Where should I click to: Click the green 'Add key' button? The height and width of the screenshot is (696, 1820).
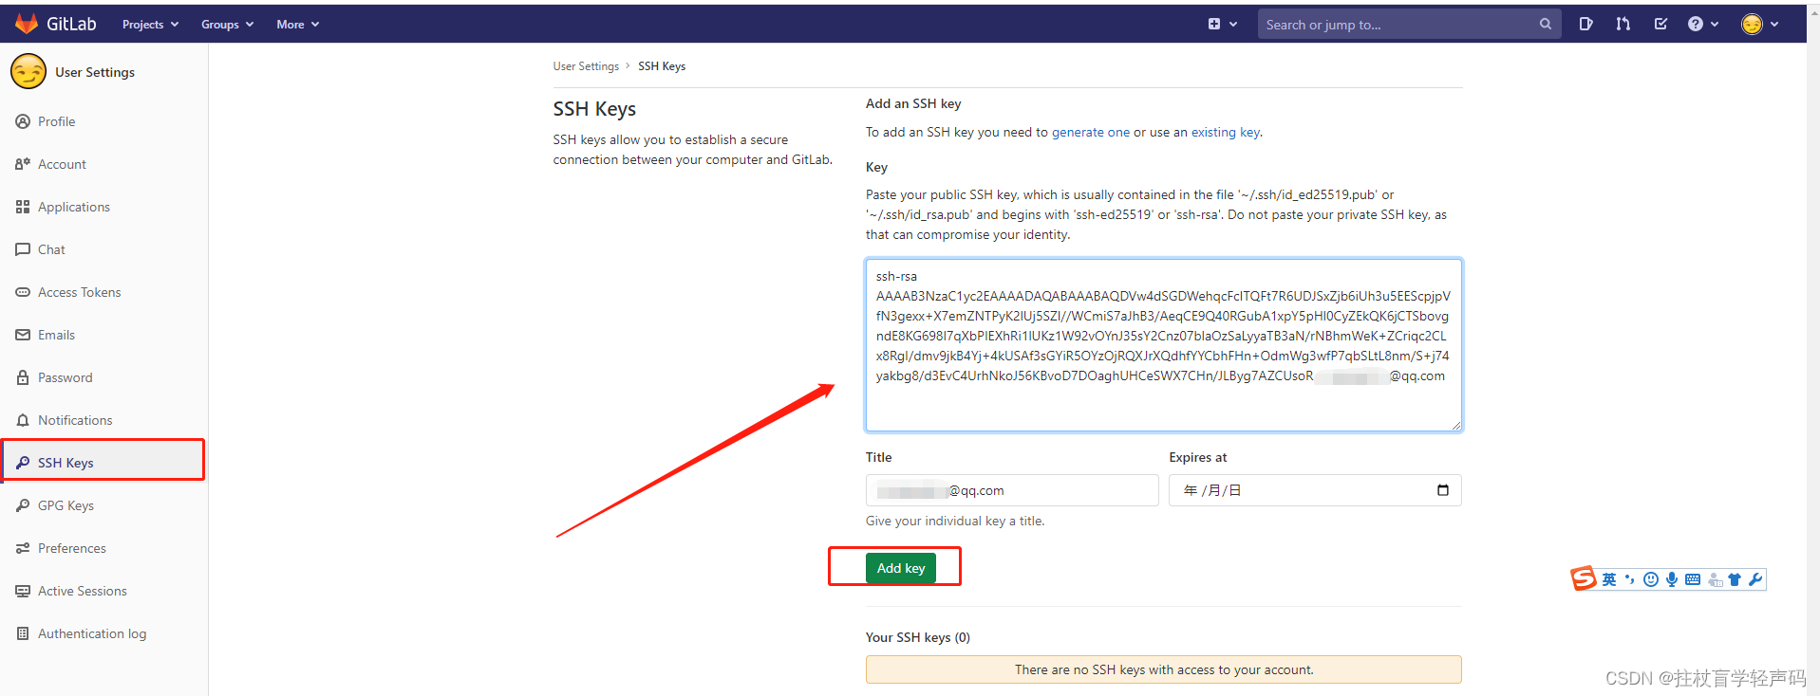(901, 568)
